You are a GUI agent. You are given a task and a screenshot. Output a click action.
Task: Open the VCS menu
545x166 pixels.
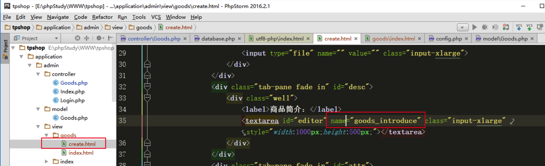point(156,17)
